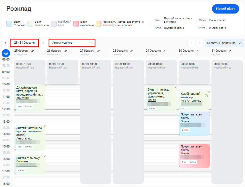The image size is (245, 187).
Task: Click pencil edit icon next to 31 березня
Action: pos(230,51)
